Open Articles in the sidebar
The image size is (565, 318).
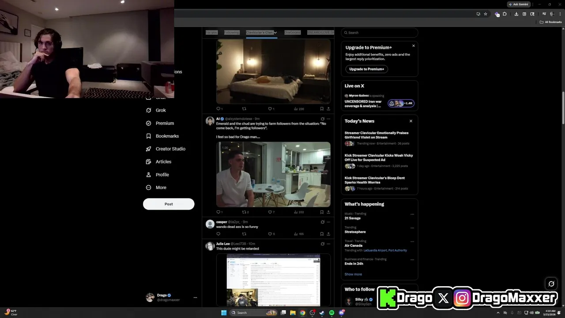point(158,162)
